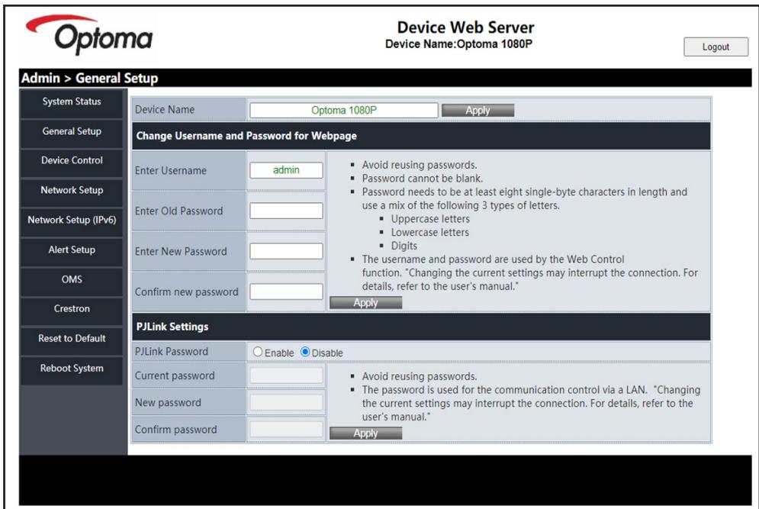The image size is (759, 509).
Task: Click the 'Lowercase letters' bullet
Action: (x=429, y=233)
